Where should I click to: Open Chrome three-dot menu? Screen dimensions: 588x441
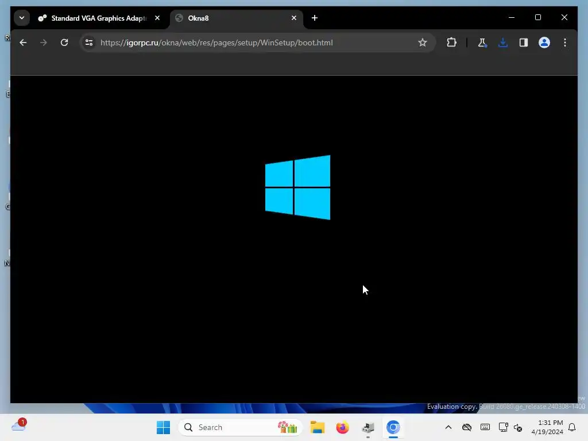565,42
